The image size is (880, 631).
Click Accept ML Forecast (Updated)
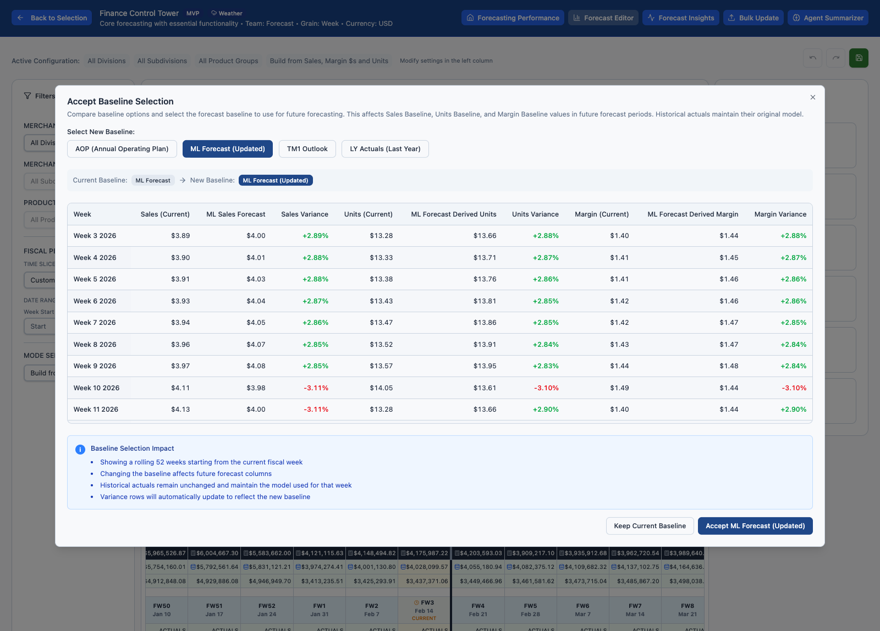pyautogui.click(x=755, y=525)
